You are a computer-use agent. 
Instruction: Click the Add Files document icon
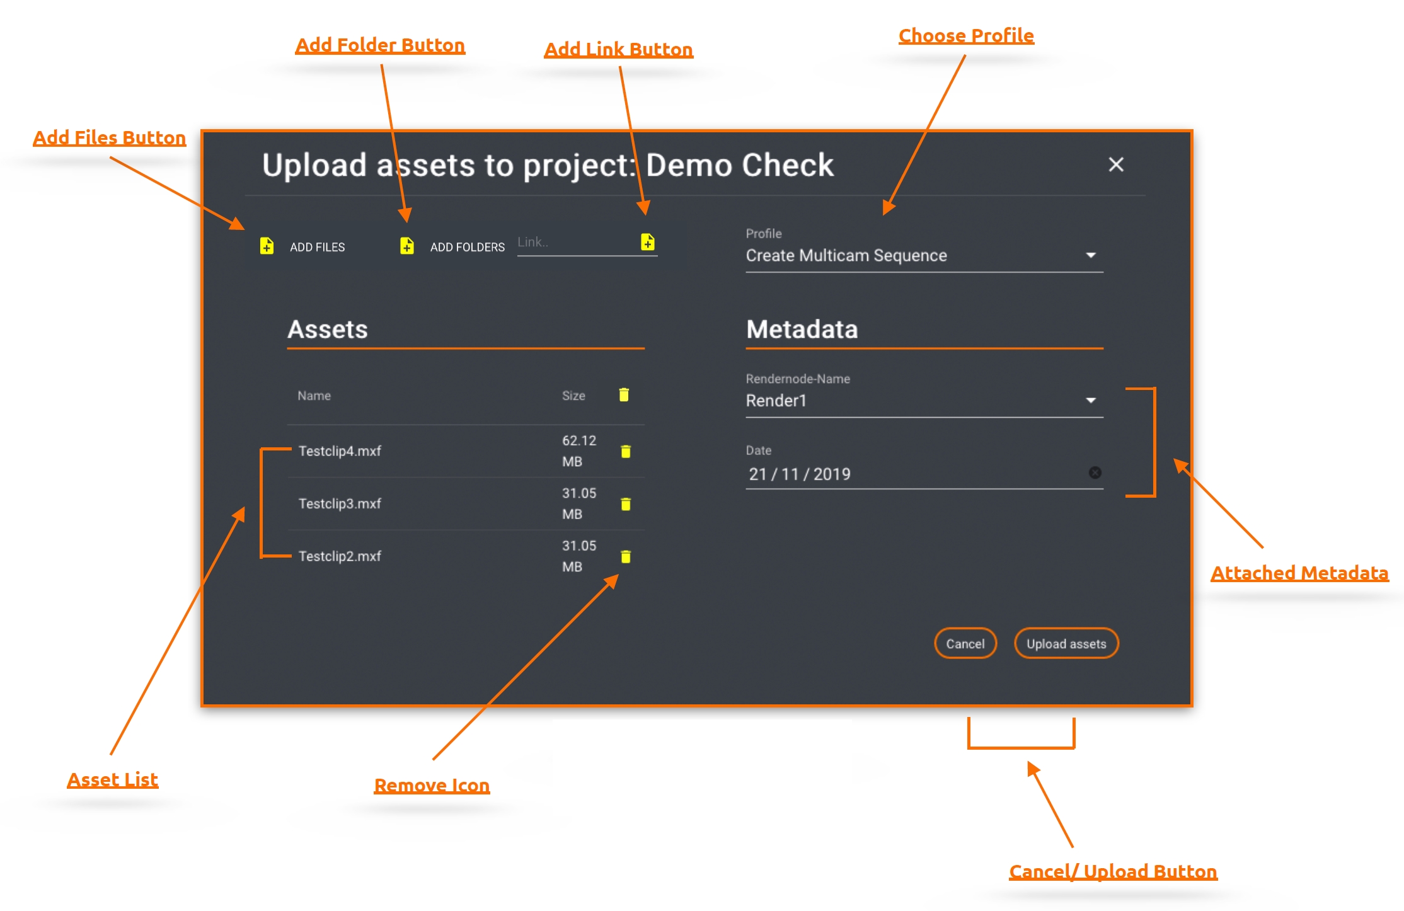point(267,246)
